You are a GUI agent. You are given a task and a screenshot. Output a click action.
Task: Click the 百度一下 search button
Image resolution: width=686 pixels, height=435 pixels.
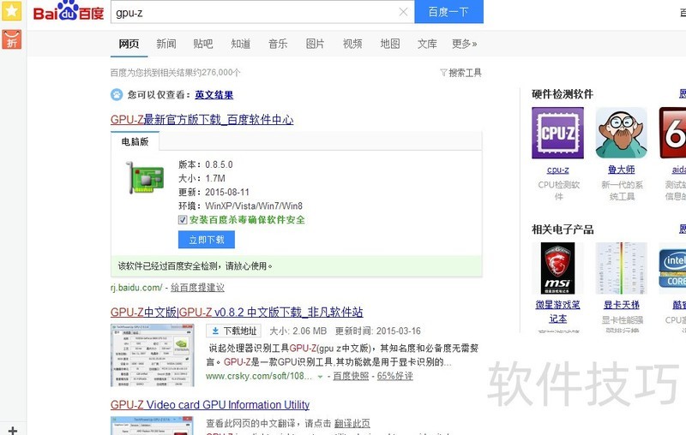tap(448, 11)
